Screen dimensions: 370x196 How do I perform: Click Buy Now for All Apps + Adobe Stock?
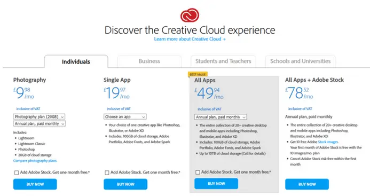307,184
